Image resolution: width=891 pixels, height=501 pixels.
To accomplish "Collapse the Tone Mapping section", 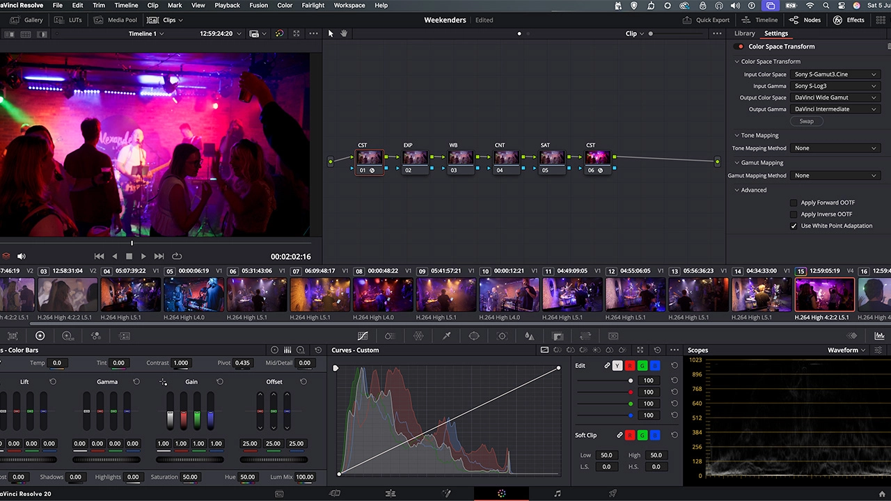I will click(737, 136).
